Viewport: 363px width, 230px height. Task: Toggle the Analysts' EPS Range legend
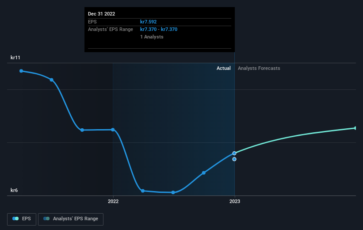click(x=71, y=219)
